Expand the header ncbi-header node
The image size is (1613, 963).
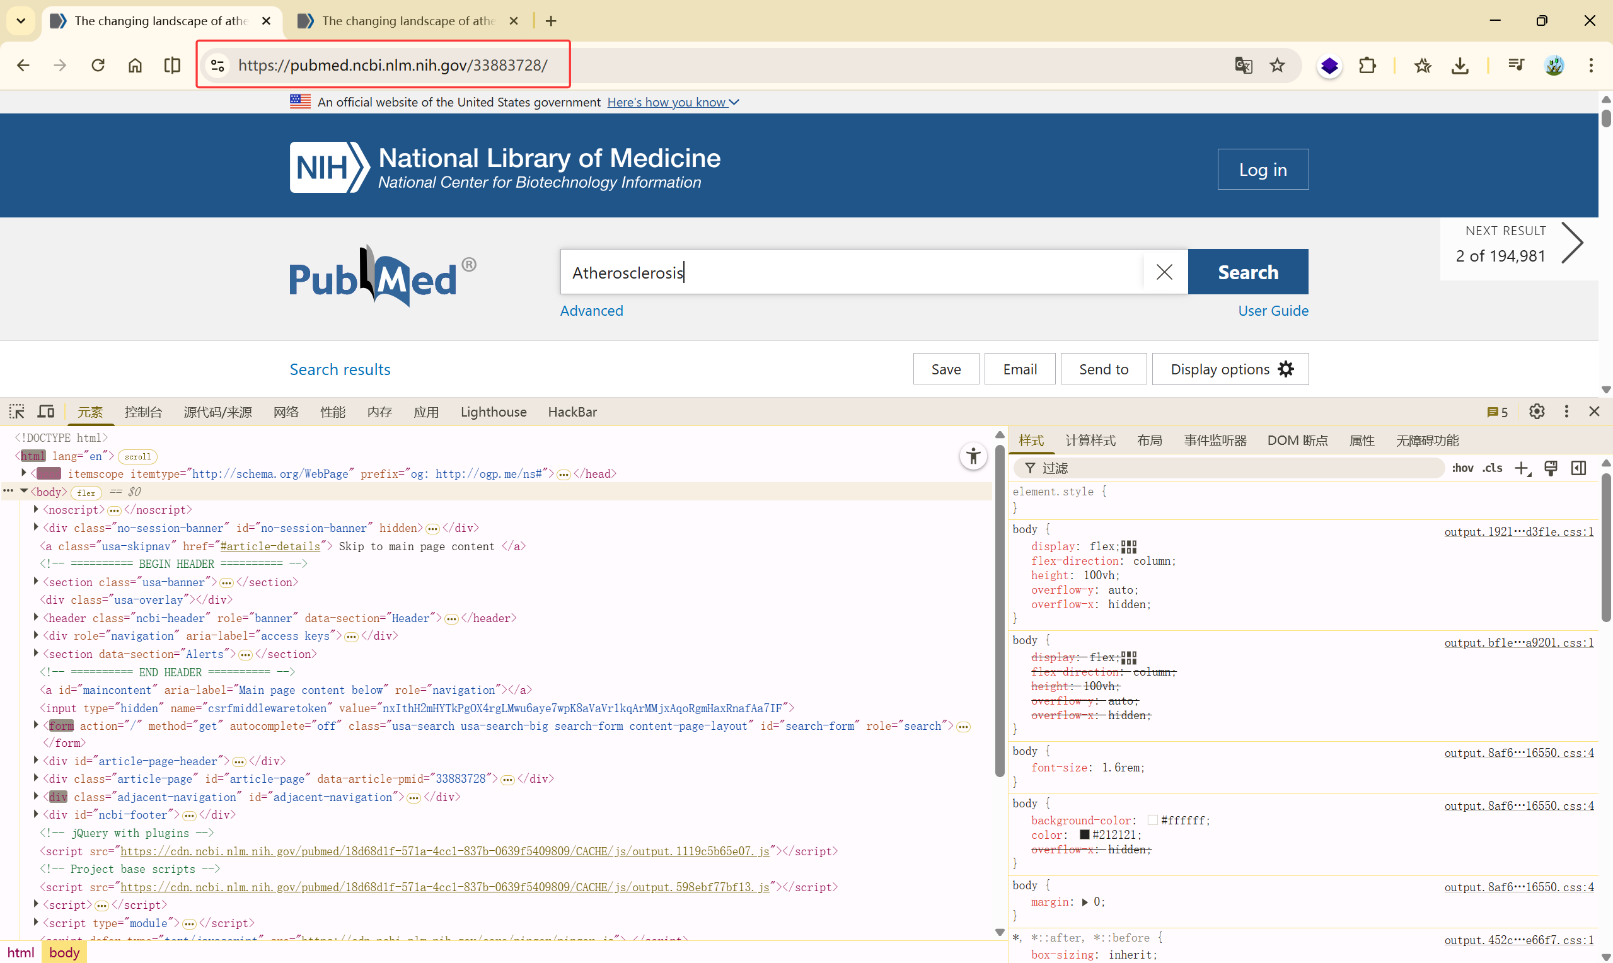pyautogui.click(x=37, y=618)
